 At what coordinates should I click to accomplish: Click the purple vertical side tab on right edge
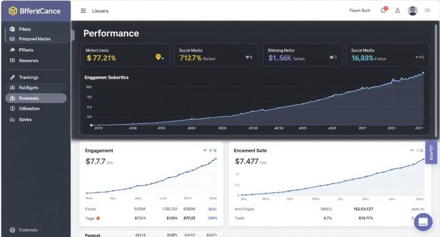(431, 152)
